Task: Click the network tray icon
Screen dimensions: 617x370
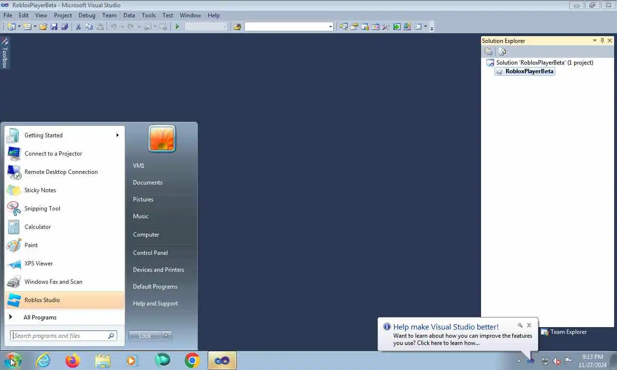Action: click(545, 361)
